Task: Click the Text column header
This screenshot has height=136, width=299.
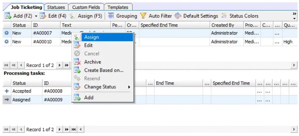Action: click(85, 25)
